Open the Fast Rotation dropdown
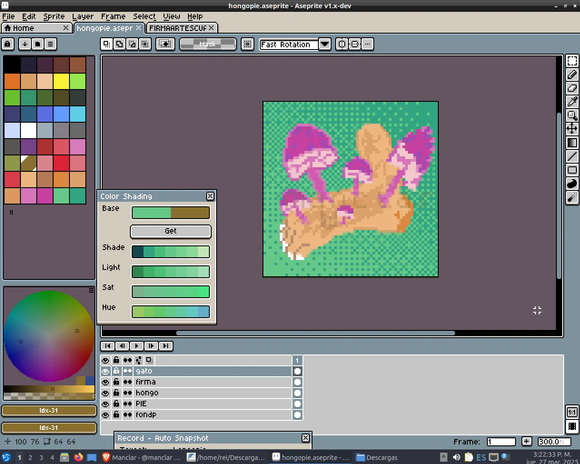Screen dimensions: 580x464 pyautogui.click(x=324, y=44)
